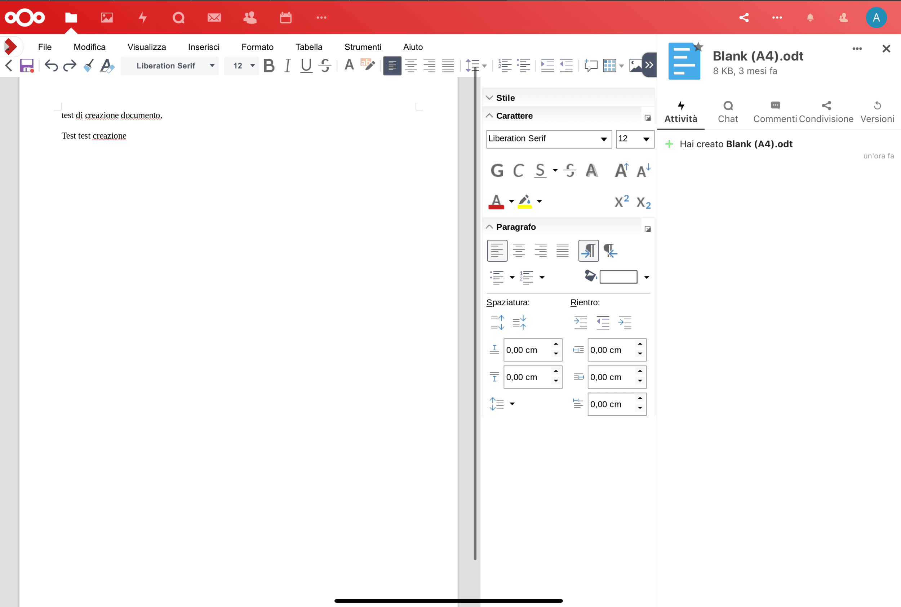Open Carattere more options dialog

[648, 118]
